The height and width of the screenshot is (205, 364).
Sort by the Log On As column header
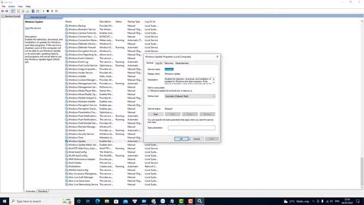pyautogui.click(x=150, y=22)
